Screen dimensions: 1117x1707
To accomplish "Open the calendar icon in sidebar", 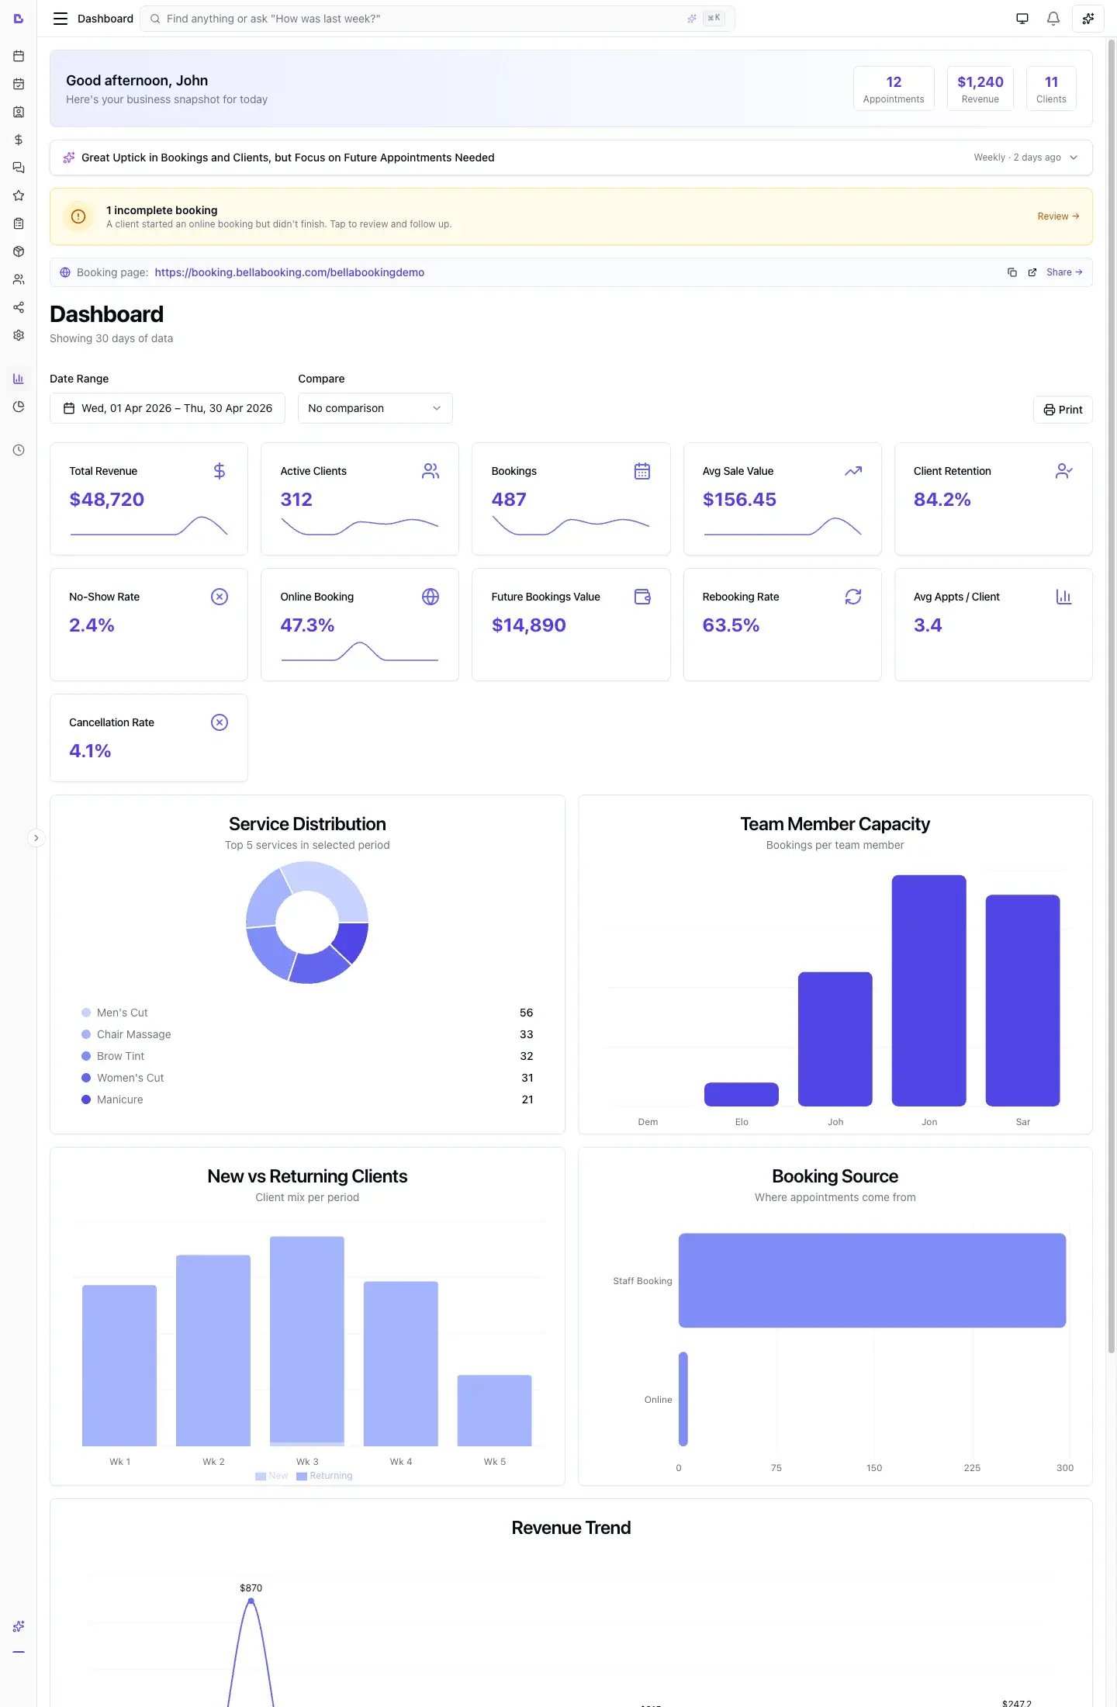I will [x=19, y=56].
